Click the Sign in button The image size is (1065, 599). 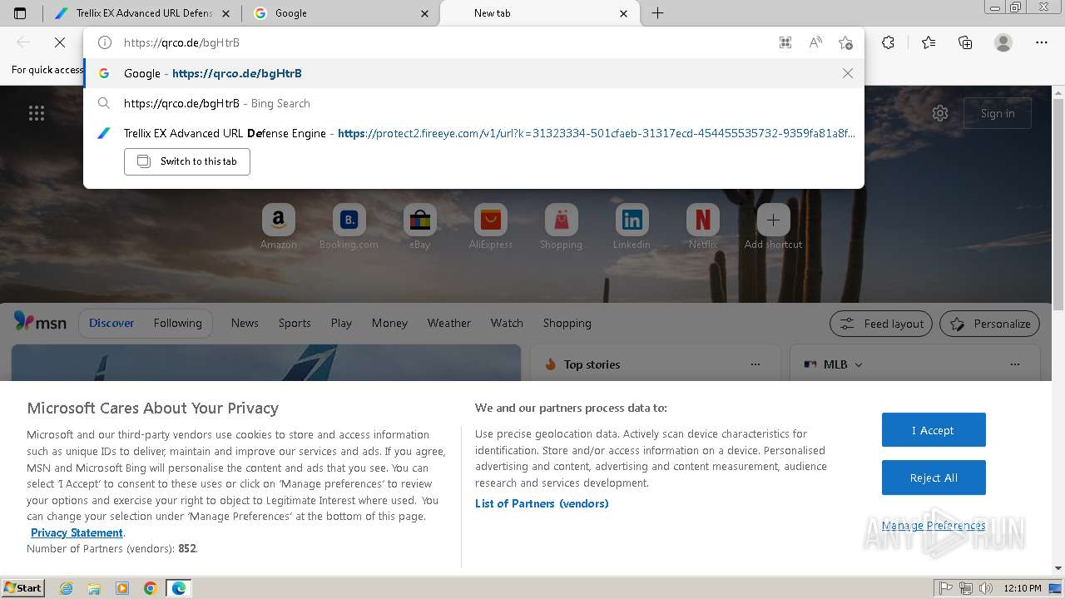click(997, 113)
